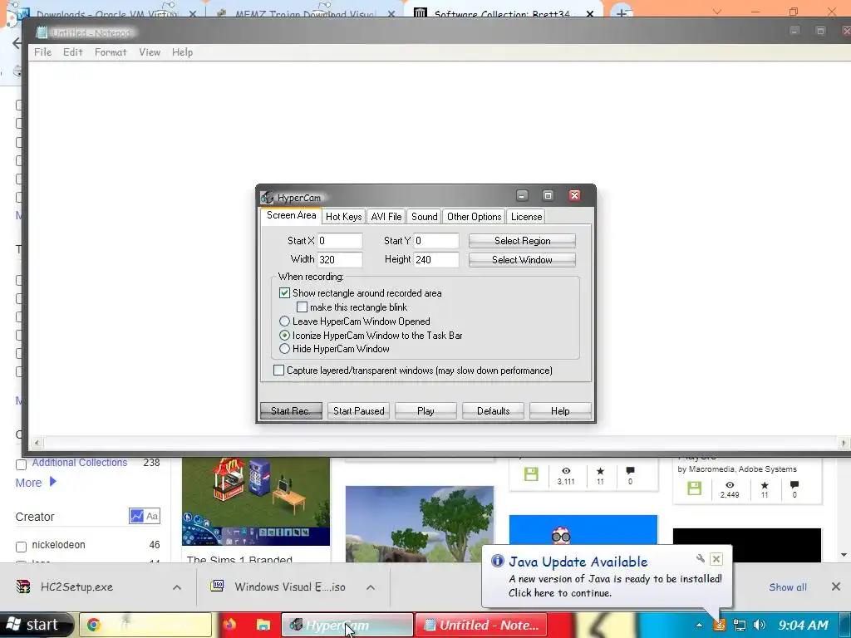Viewport: 851px width, 638px height.
Task: Open the License tab
Action: pyautogui.click(x=526, y=217)
